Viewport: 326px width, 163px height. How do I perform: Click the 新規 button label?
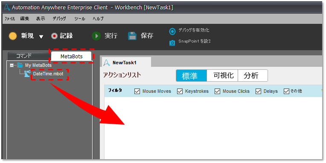(27, 36)
